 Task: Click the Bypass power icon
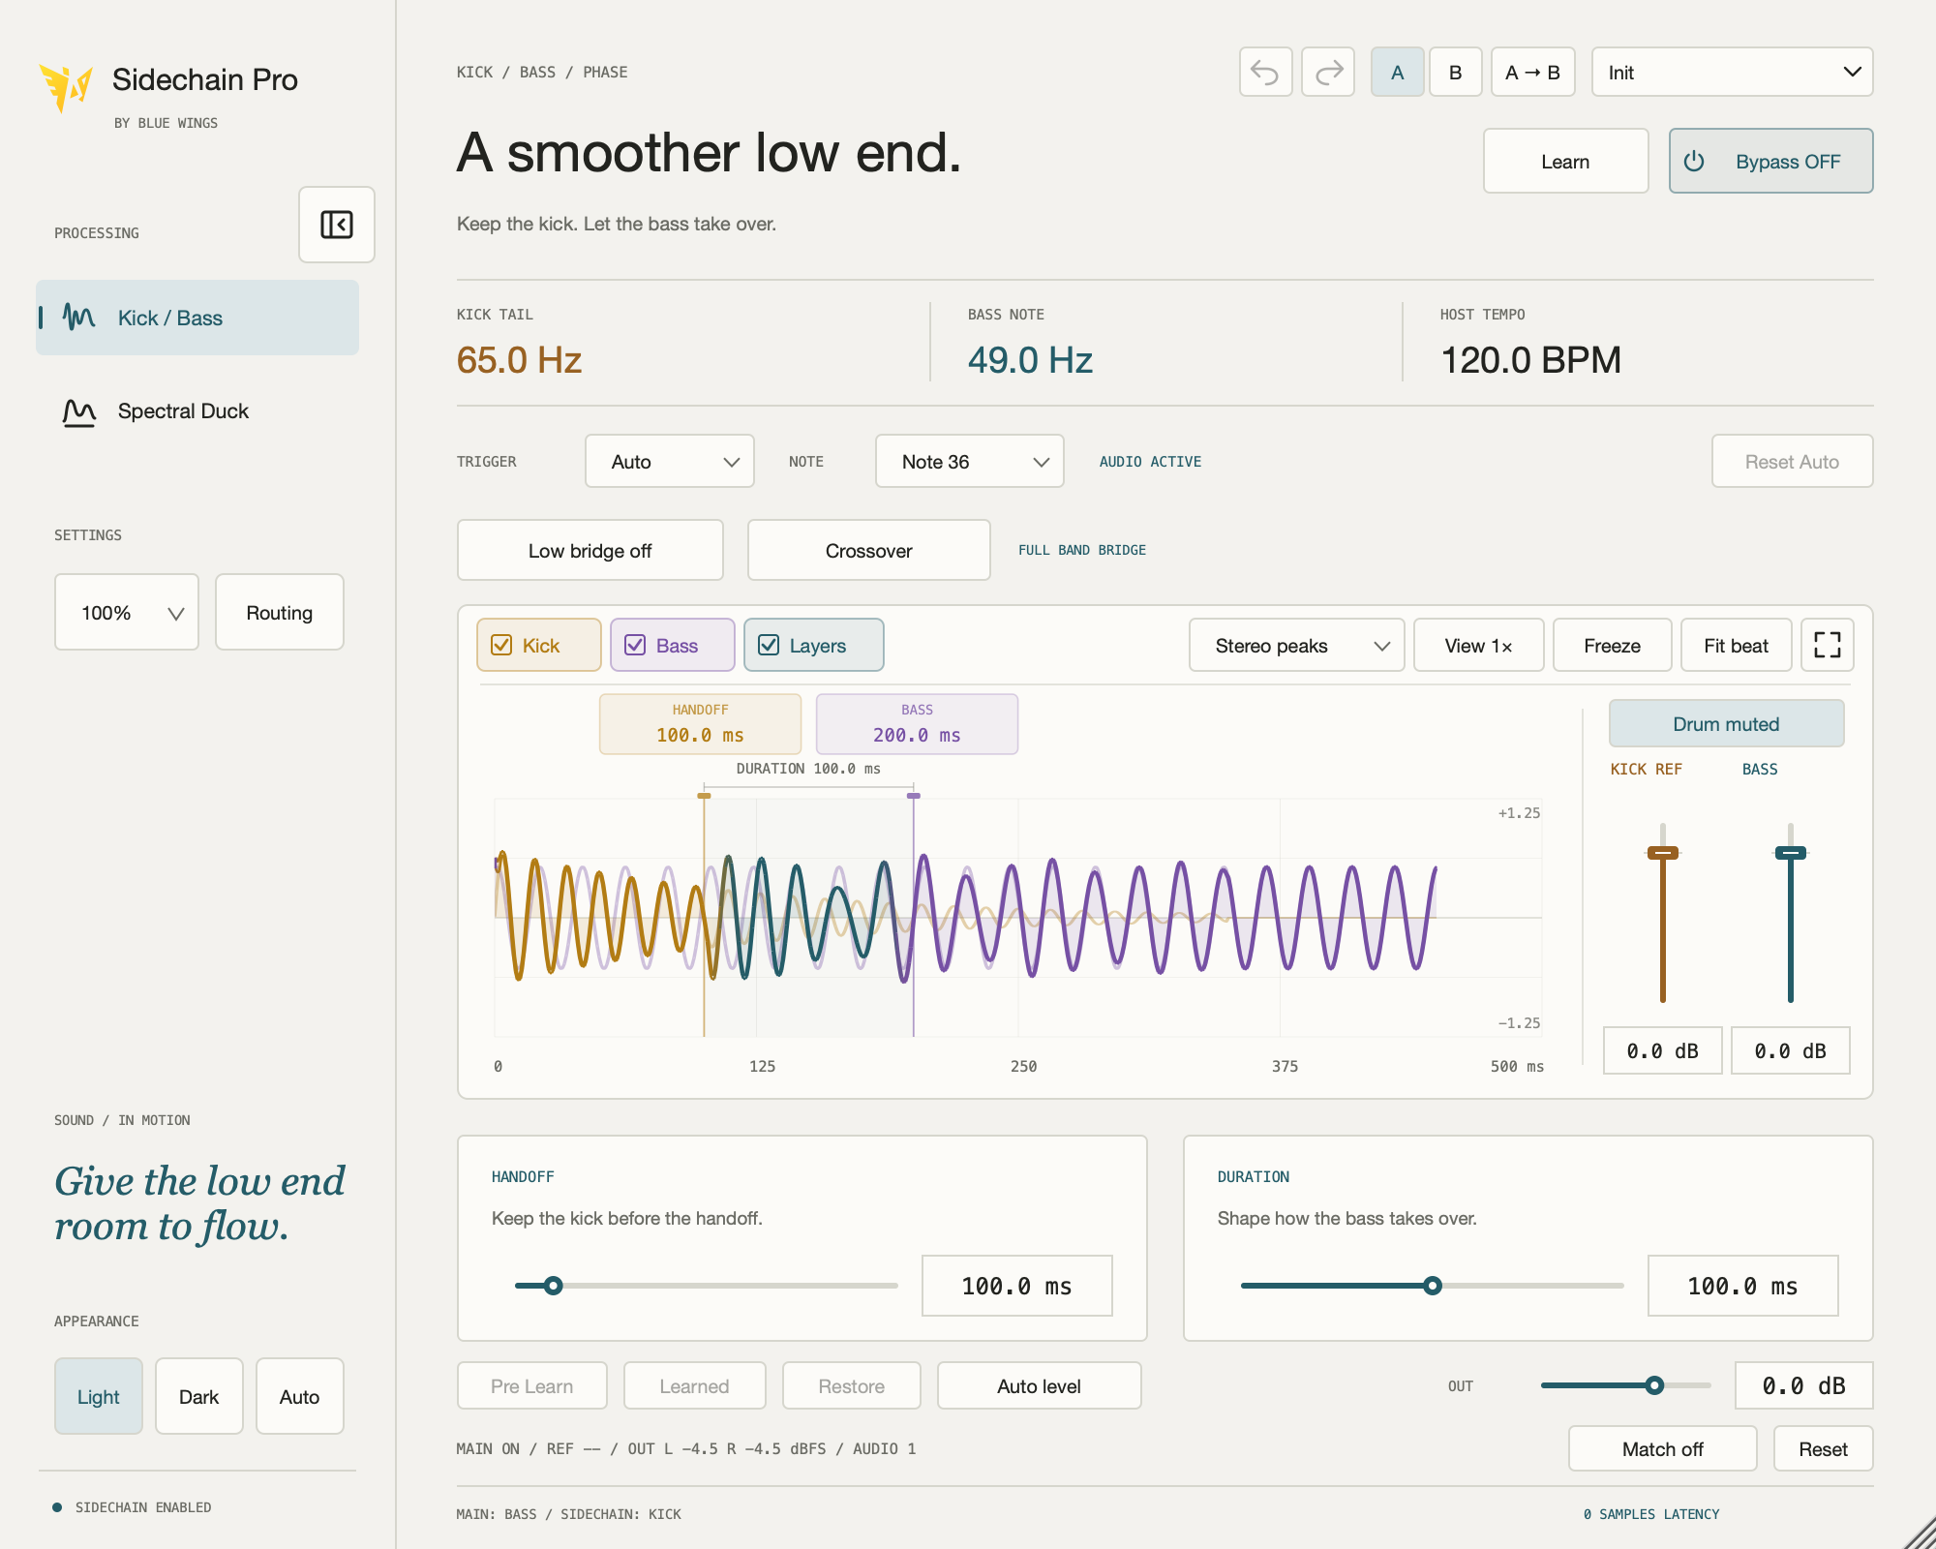[x=1694, y=161]
